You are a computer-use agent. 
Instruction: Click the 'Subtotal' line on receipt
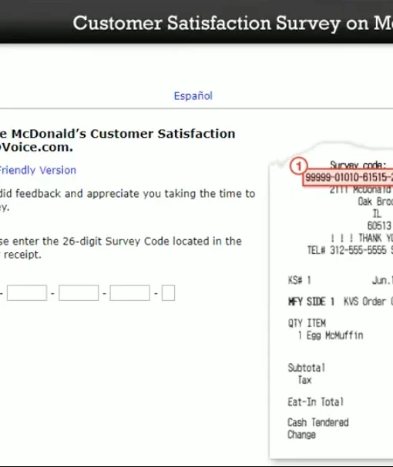click(306, 368)
